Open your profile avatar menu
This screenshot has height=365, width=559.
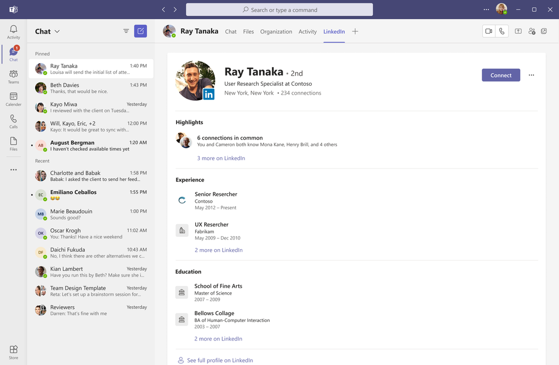[x=501, y=9]
